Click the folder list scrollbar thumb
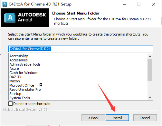Image resolution: width=162 pixels, height=126 pixels. (x=150, y=70)
